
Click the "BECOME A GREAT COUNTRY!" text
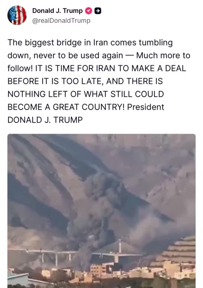pos(66,107)
